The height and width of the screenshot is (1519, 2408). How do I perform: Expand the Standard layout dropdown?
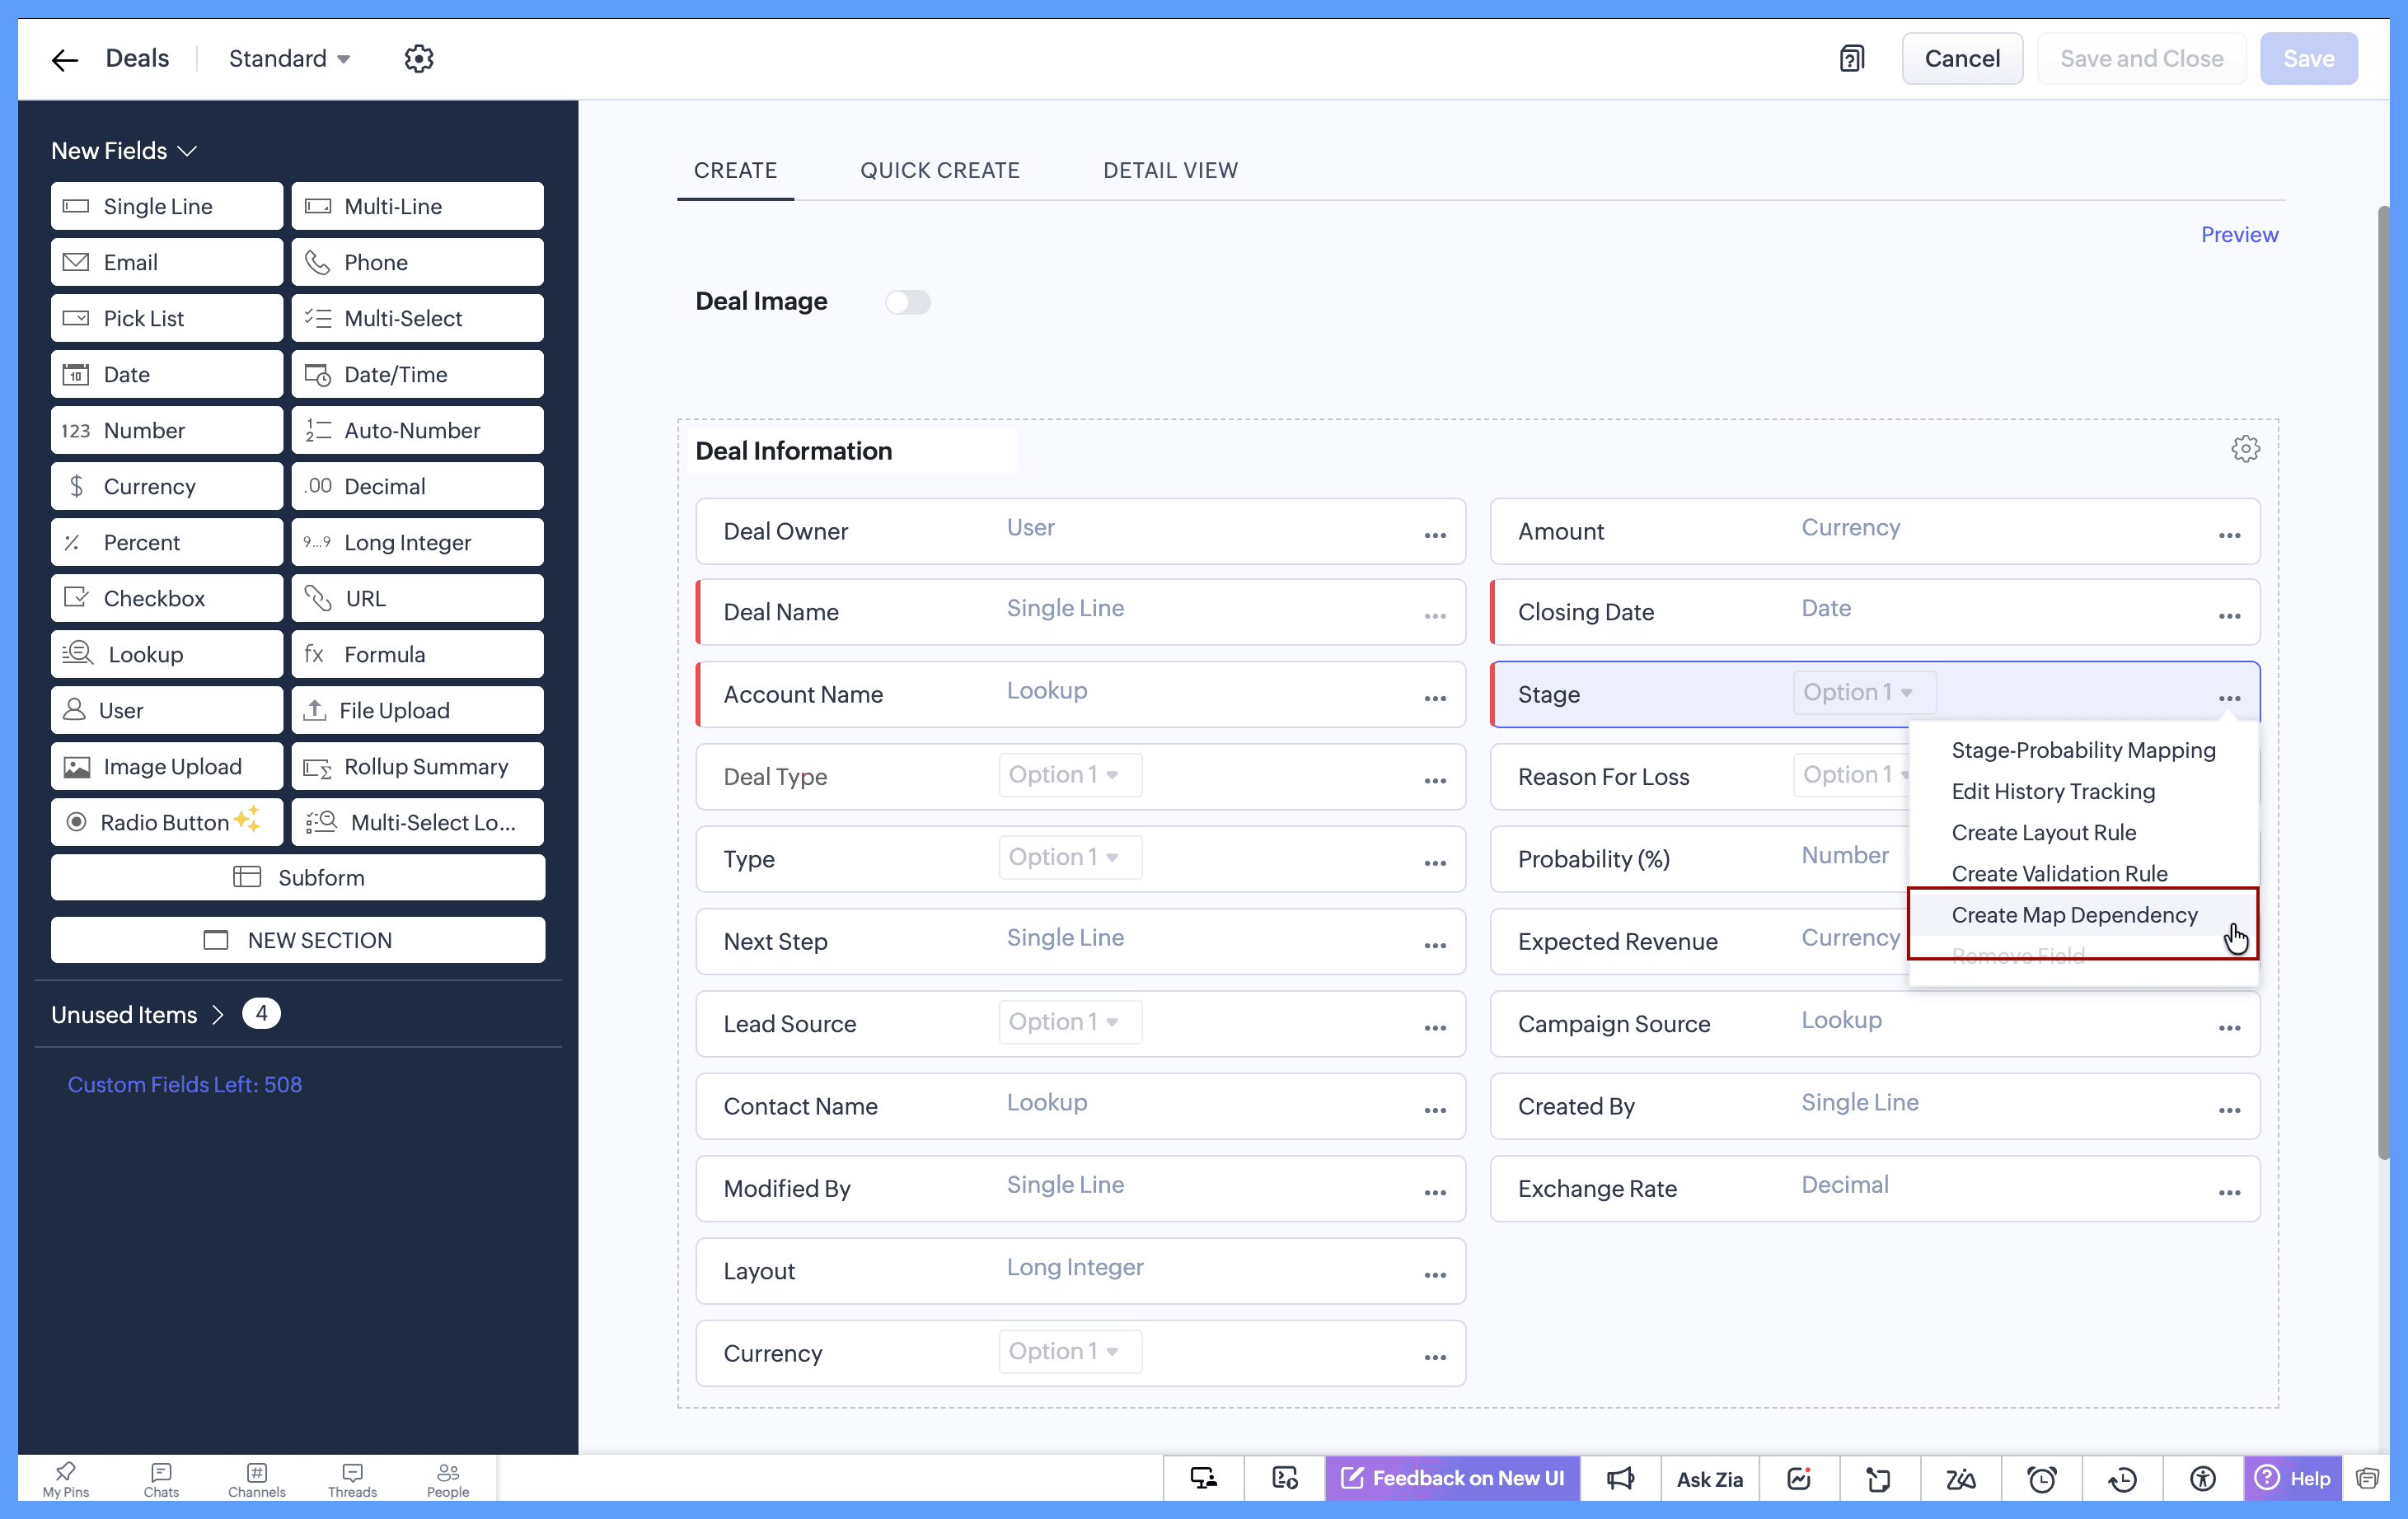coord(289,59)
